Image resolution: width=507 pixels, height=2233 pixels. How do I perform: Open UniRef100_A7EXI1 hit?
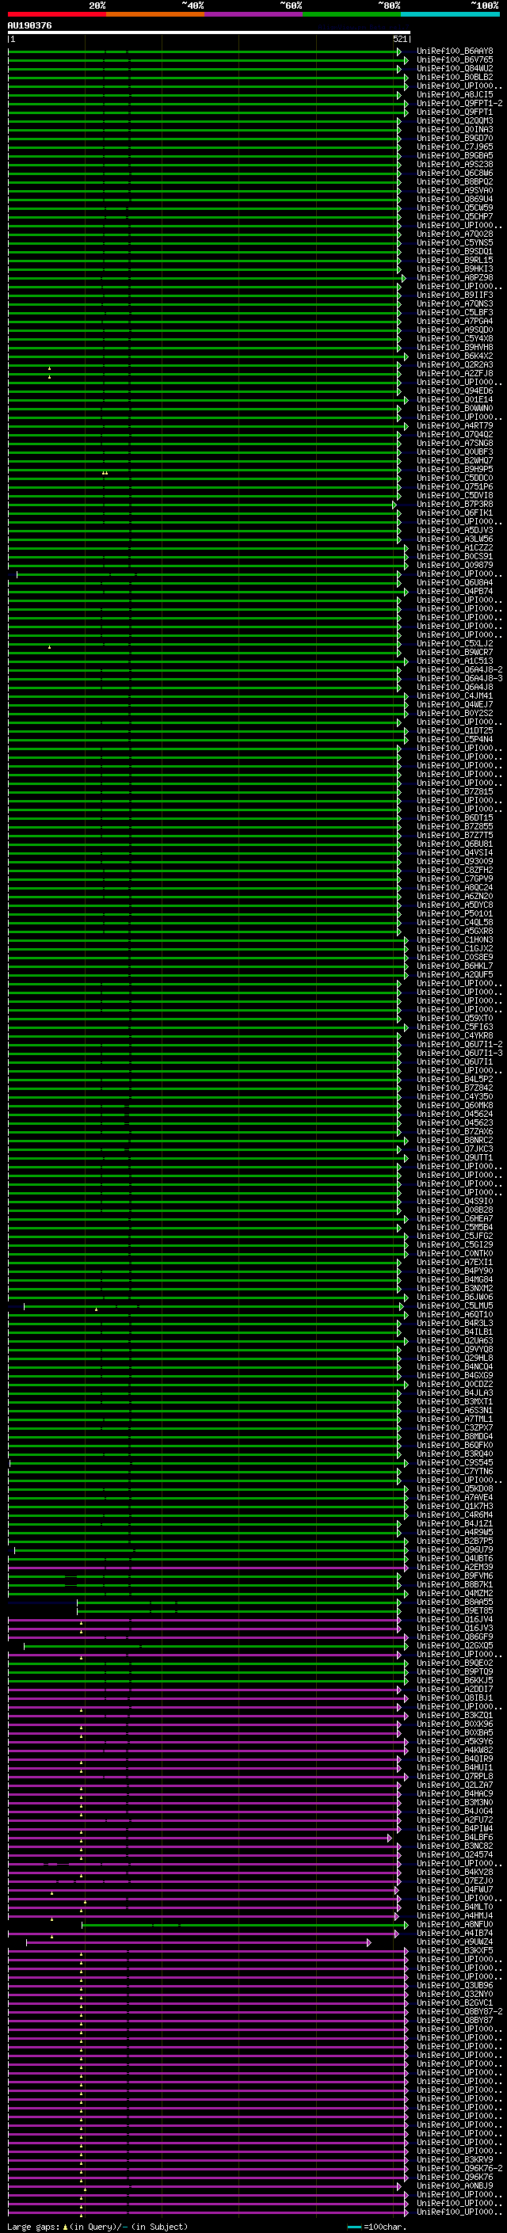455,1262
